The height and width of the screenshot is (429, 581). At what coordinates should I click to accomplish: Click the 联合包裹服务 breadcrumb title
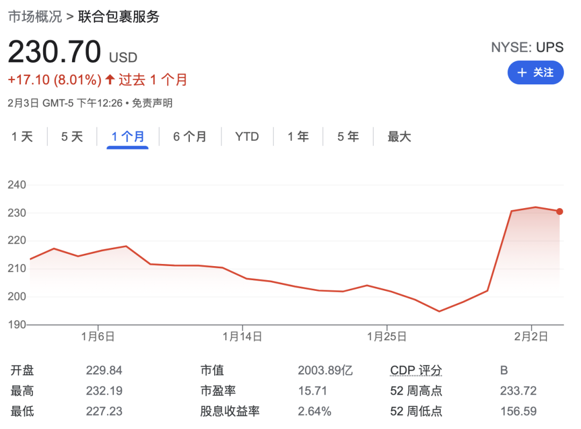[118, 17]
